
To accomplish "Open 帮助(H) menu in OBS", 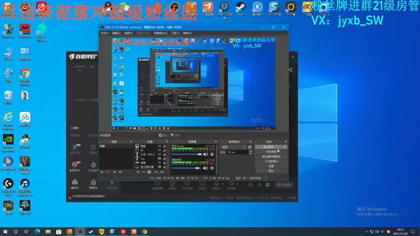I will click(x=187, y=33).
